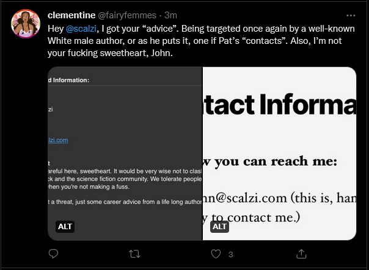Show ALT text for the Contact Information image
Screen dimensions: 369x270
219,227
